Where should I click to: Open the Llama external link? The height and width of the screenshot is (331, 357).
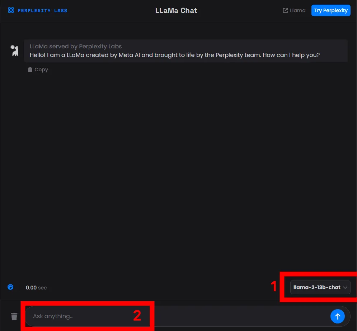(x=294, y=10)
